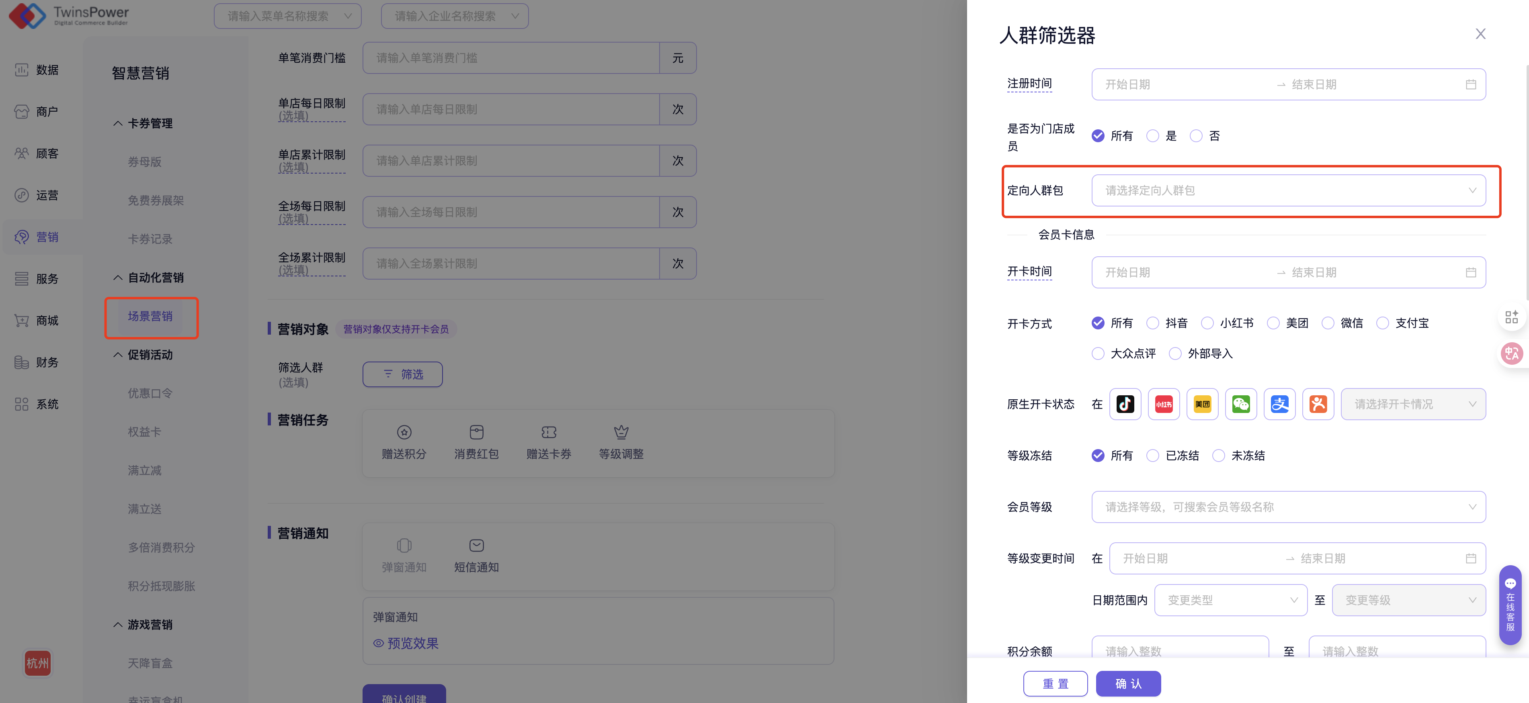Open the 在线客服 online support widget
This screenshot has width=1529, height=703.
1510,605
